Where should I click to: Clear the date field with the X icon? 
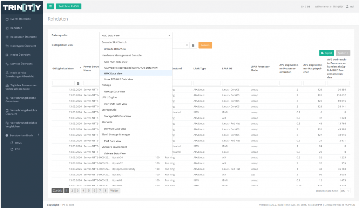pyautogui.click(x=187, y=45)
